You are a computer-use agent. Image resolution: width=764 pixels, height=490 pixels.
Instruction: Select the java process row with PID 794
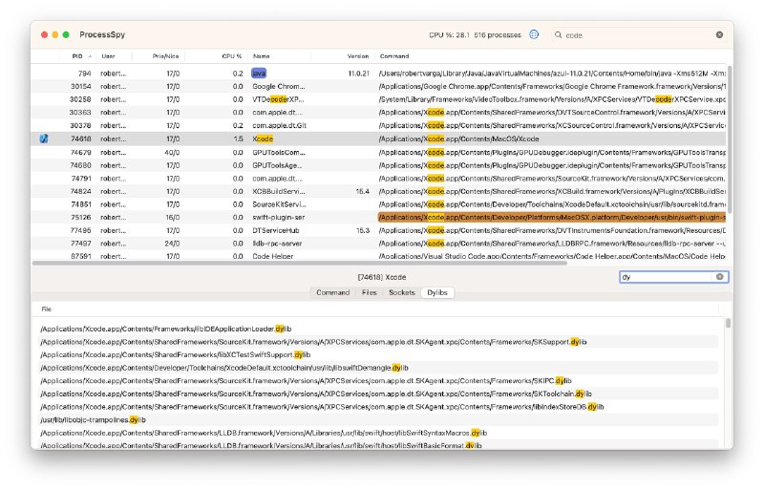click(379, 74)
